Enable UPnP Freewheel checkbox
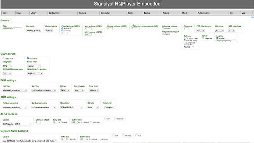 tap(203, 38)
